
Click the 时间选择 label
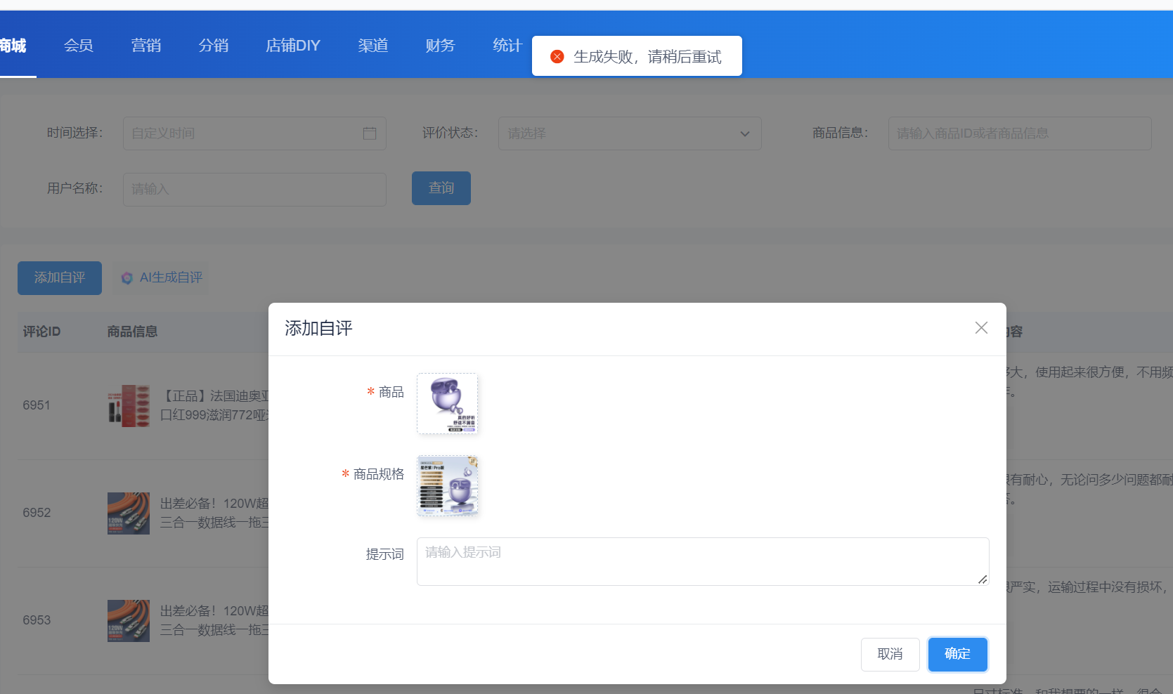coord(74,133)
